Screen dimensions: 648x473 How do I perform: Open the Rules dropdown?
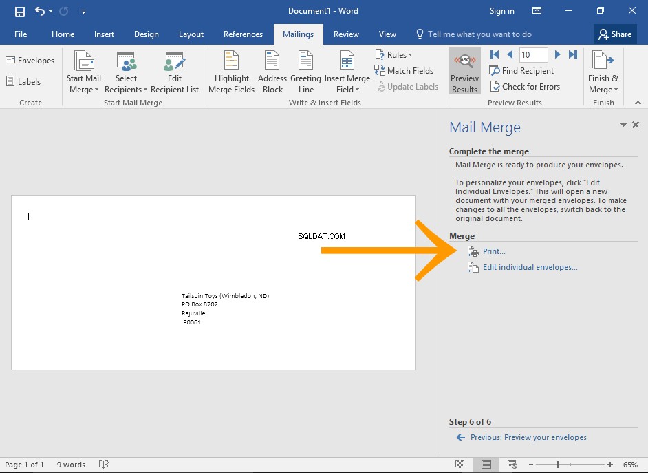pyautogui.click(x=394, y=54)
